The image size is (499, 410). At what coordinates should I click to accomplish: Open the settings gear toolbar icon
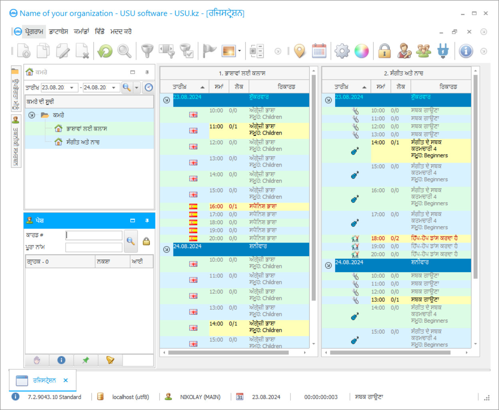click(342, 51)
